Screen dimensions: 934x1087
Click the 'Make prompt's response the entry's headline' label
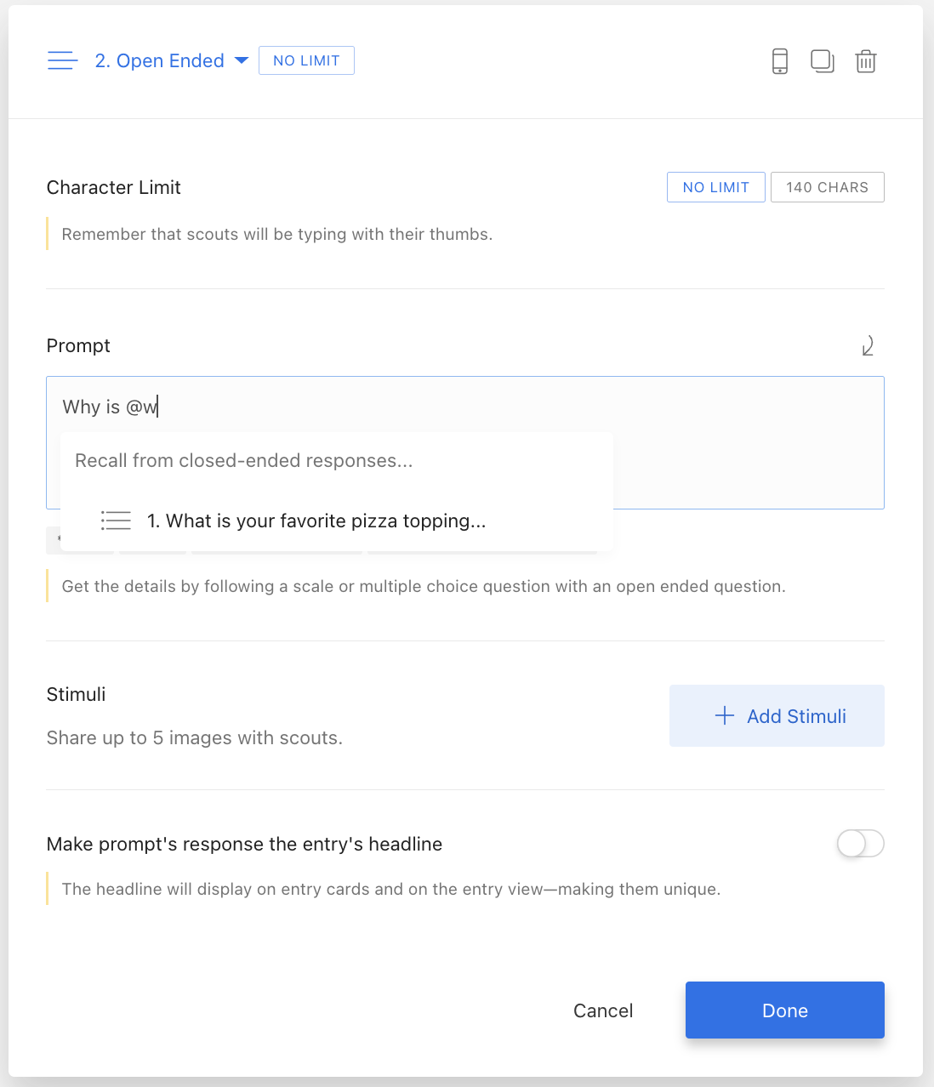click(x=245, y=844)
